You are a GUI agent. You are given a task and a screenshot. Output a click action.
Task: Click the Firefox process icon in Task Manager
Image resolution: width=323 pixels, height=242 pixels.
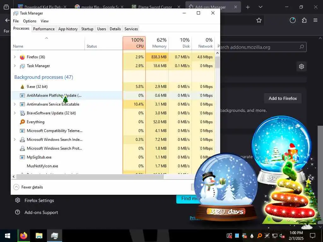(22, 57)
